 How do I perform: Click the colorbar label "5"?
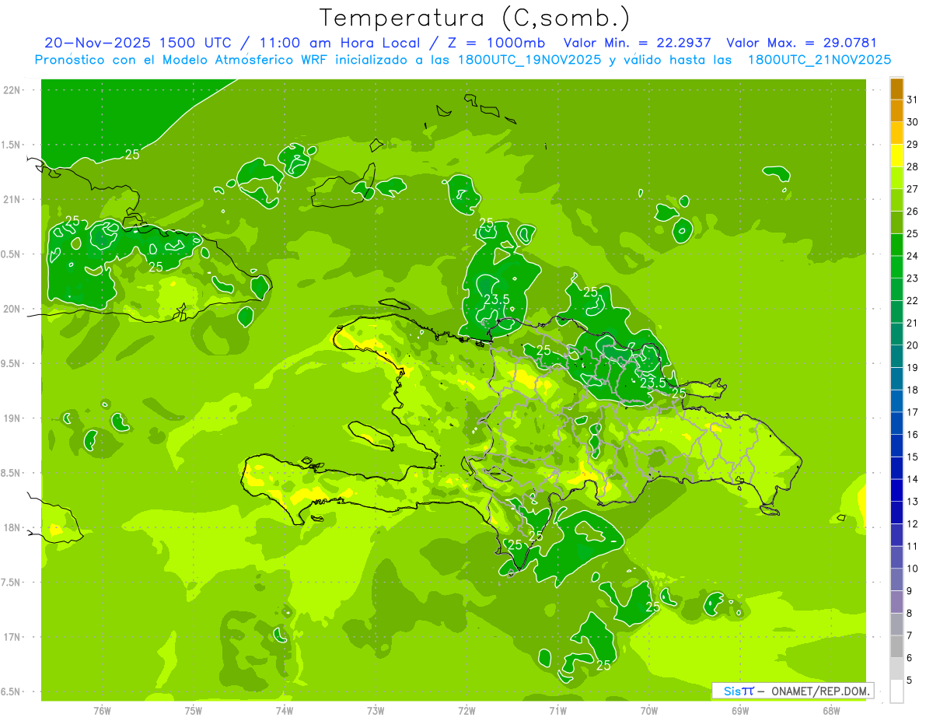coord(910,681)
